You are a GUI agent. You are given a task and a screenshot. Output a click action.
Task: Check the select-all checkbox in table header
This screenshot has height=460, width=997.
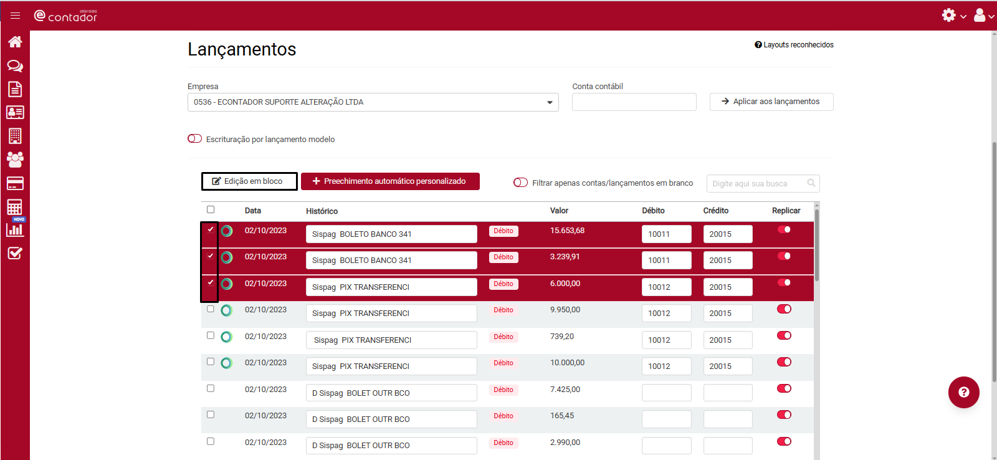click(x=211, y=209)
